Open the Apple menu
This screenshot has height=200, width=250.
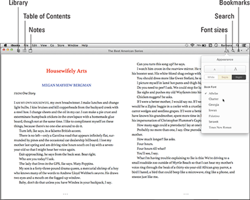pos(5,45)
